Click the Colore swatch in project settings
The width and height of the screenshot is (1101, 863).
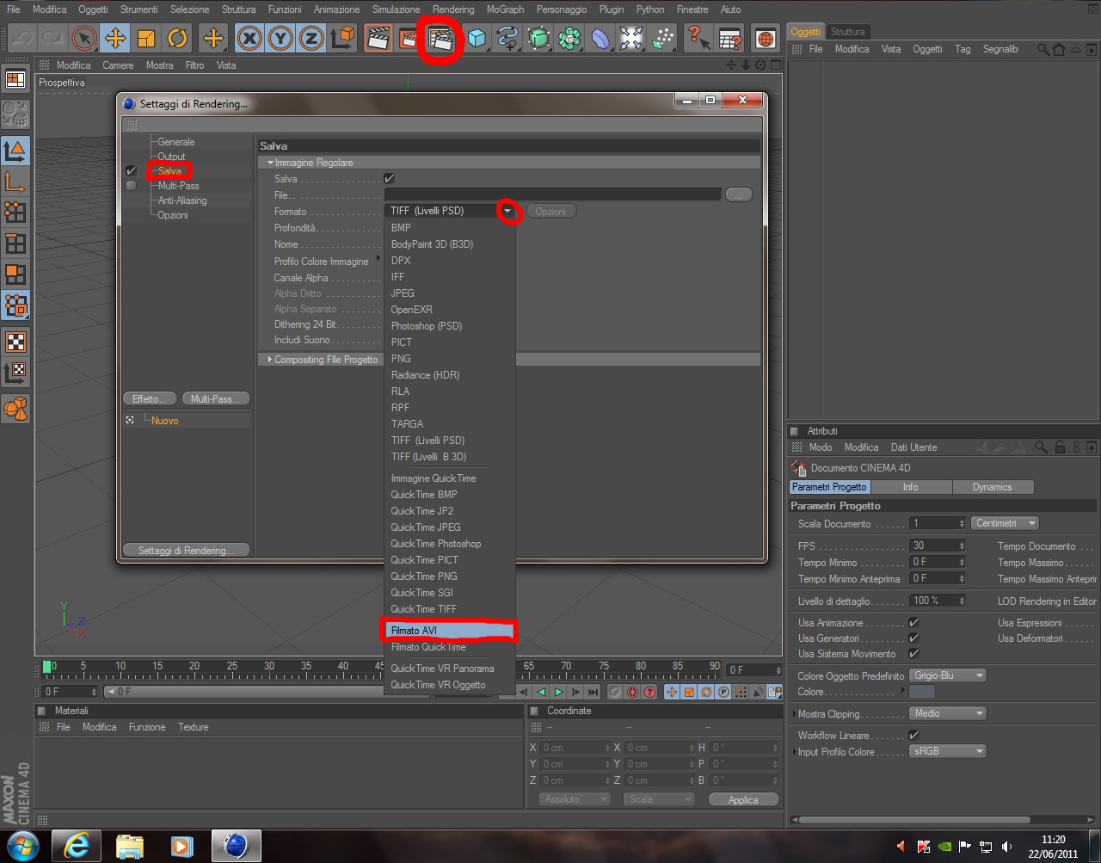point(921,692)
